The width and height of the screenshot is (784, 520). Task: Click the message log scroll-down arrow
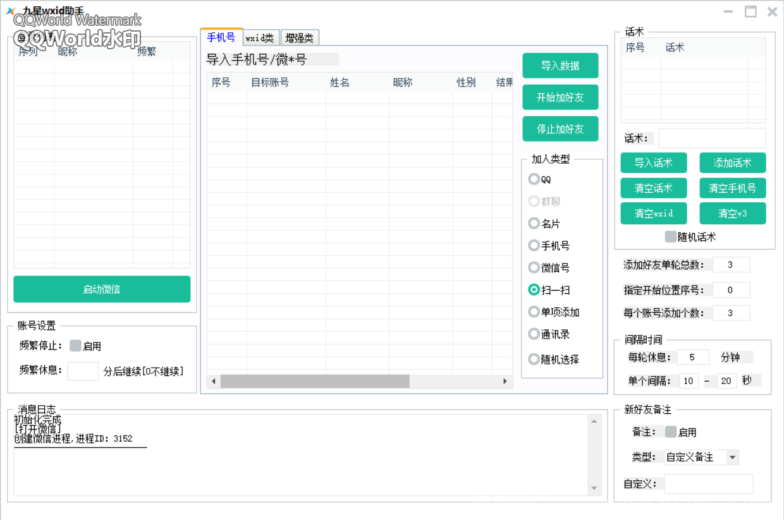click(594, 488)
